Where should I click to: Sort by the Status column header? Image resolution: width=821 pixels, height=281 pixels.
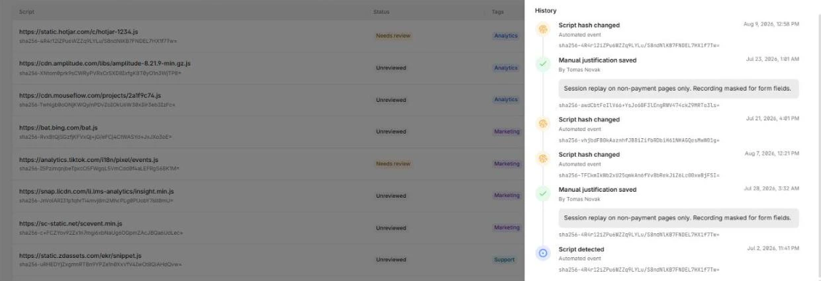point(381,12)
